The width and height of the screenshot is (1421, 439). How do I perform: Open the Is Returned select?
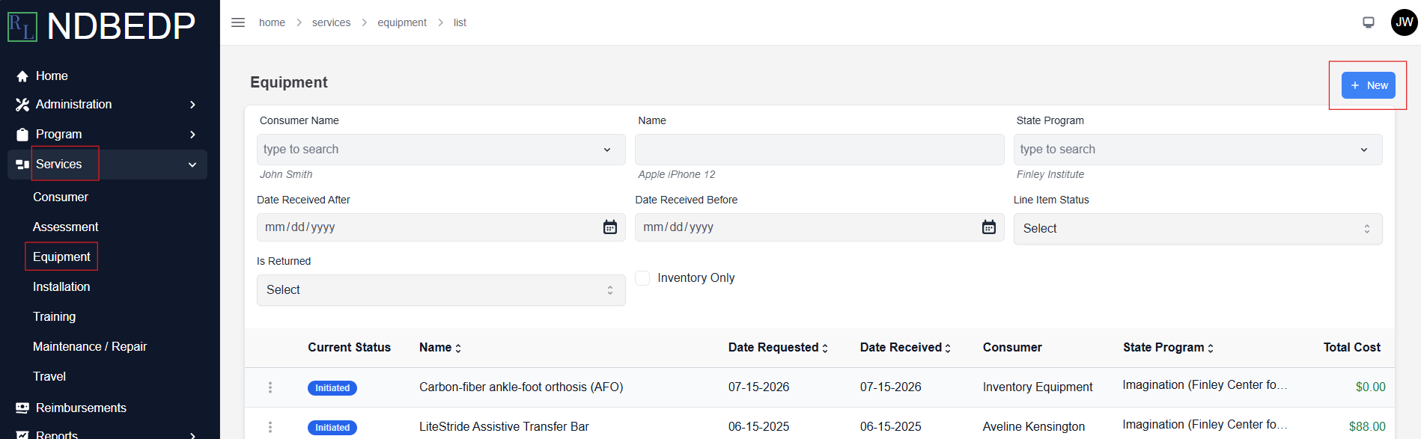pos(441,290)
